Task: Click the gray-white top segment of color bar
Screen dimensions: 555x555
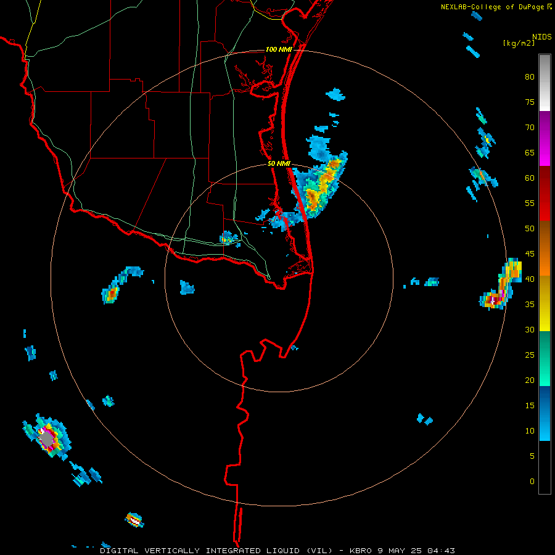Action: (545, 83)
